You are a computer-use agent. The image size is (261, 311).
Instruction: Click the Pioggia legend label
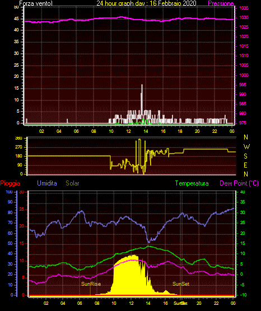tap(10, 183)
